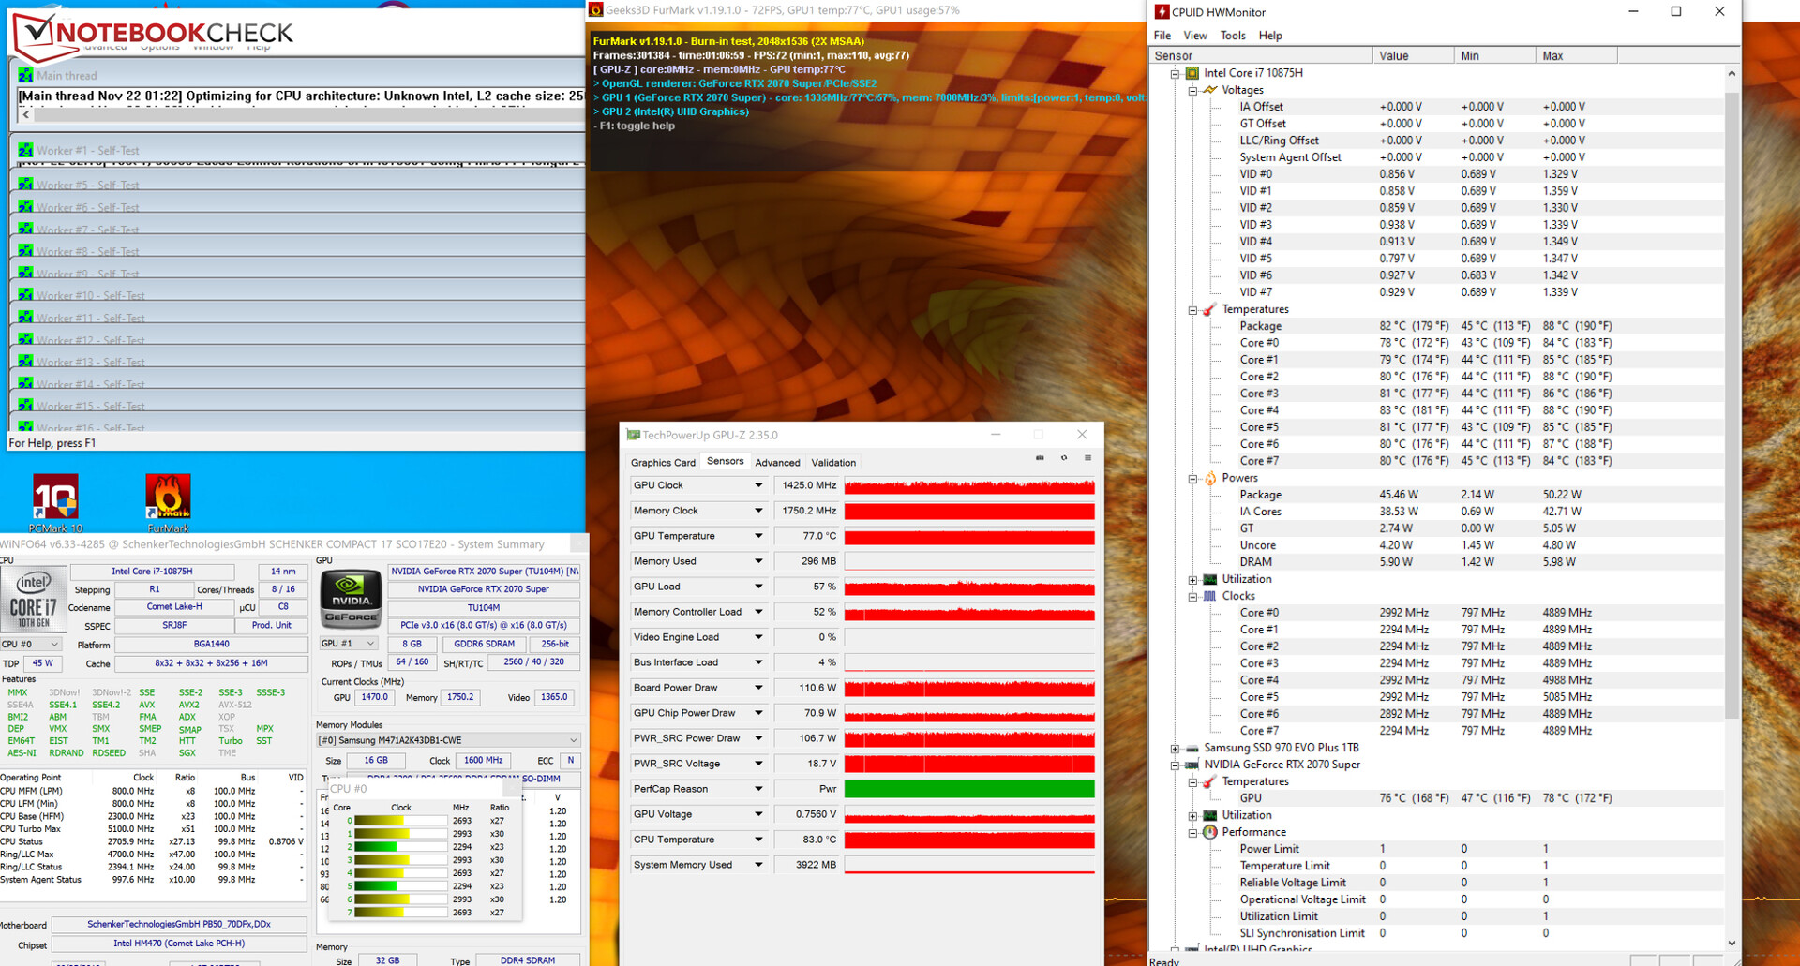Viewport: 1800px width, 966px height.
Task: Expand Samsung SSD 970 EVO Plus 1TB node
Action: [1175, 748]
